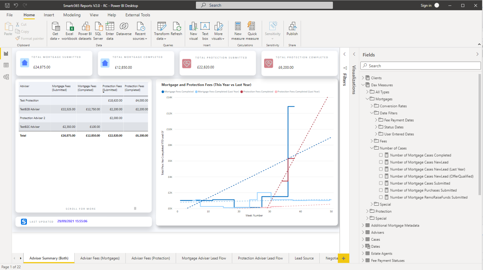Open Get data source menu

pyautogui.click(x=56, y=31)
